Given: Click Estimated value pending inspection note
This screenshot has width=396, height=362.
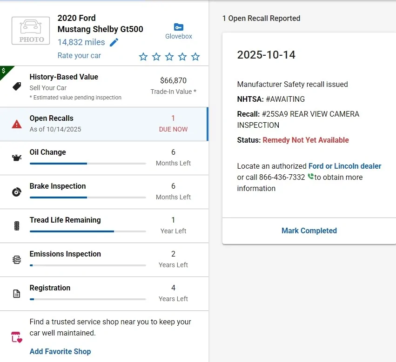Looking at the screenshot, I should pyautogui.click(x=75, y=98).
